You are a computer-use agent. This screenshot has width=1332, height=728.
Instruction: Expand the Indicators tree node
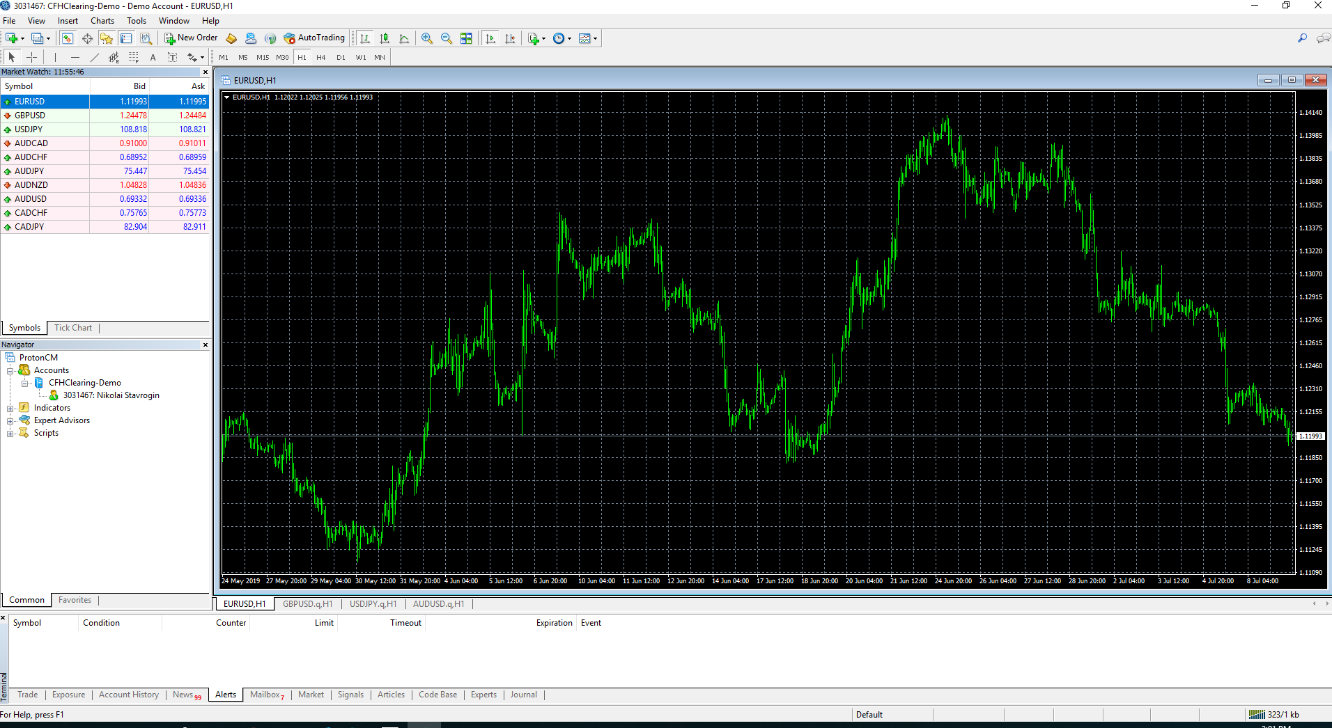(x=10, y=409)
